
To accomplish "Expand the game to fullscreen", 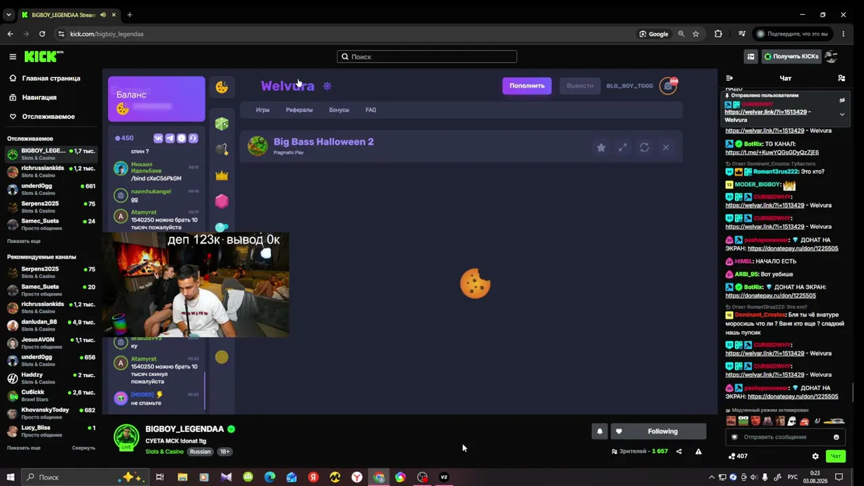I will [622, 148].
